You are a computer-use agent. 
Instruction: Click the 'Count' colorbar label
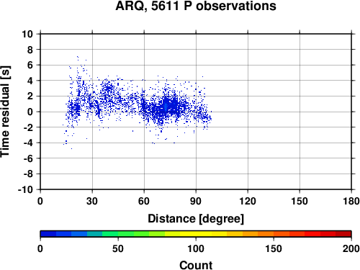point(196,265)
